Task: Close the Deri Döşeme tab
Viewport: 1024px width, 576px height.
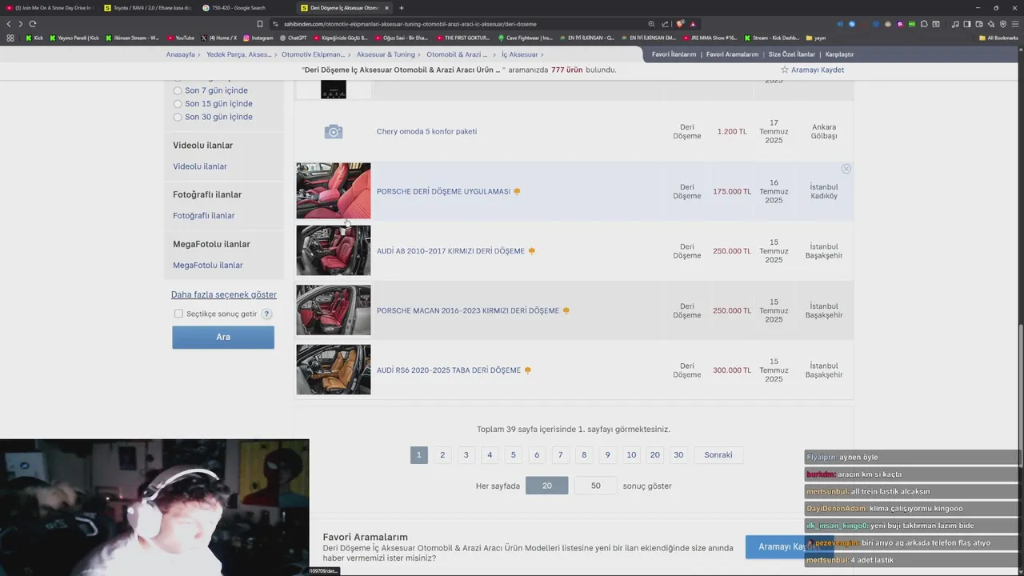Action: click(x=386, y=8)
